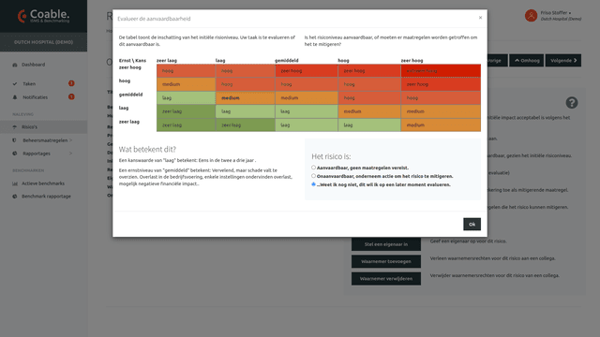Click Waarnemer toevoegen button
This screenshot has height=337, width=600.
pyautogui.click(x=386, y=262)
